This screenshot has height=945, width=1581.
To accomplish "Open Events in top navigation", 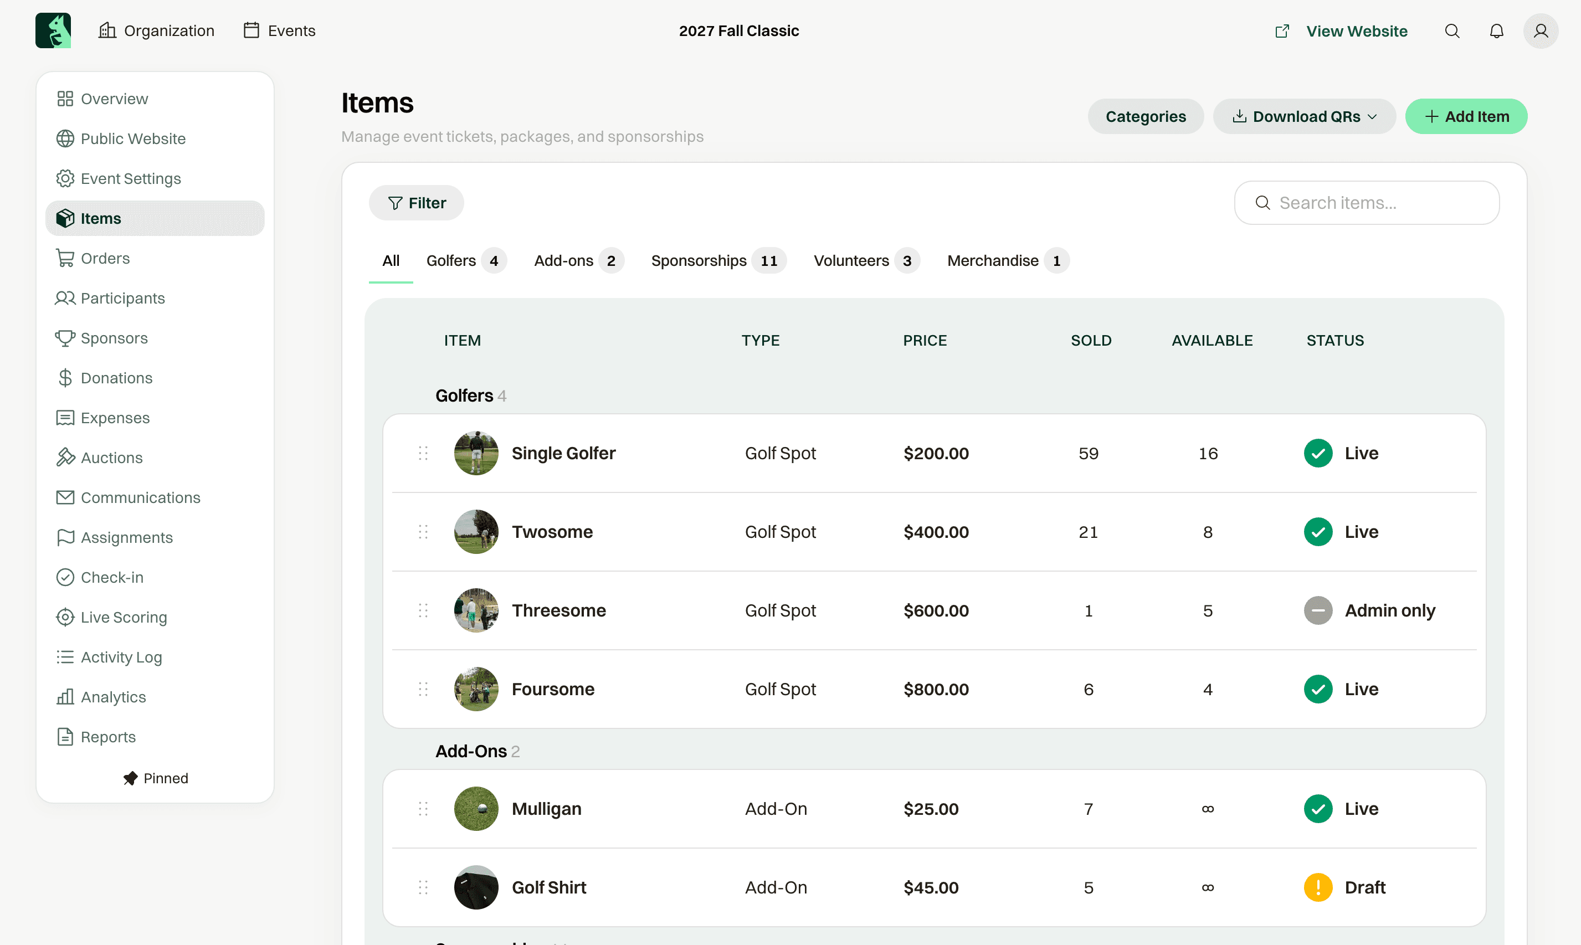I will tap(279, 30).
